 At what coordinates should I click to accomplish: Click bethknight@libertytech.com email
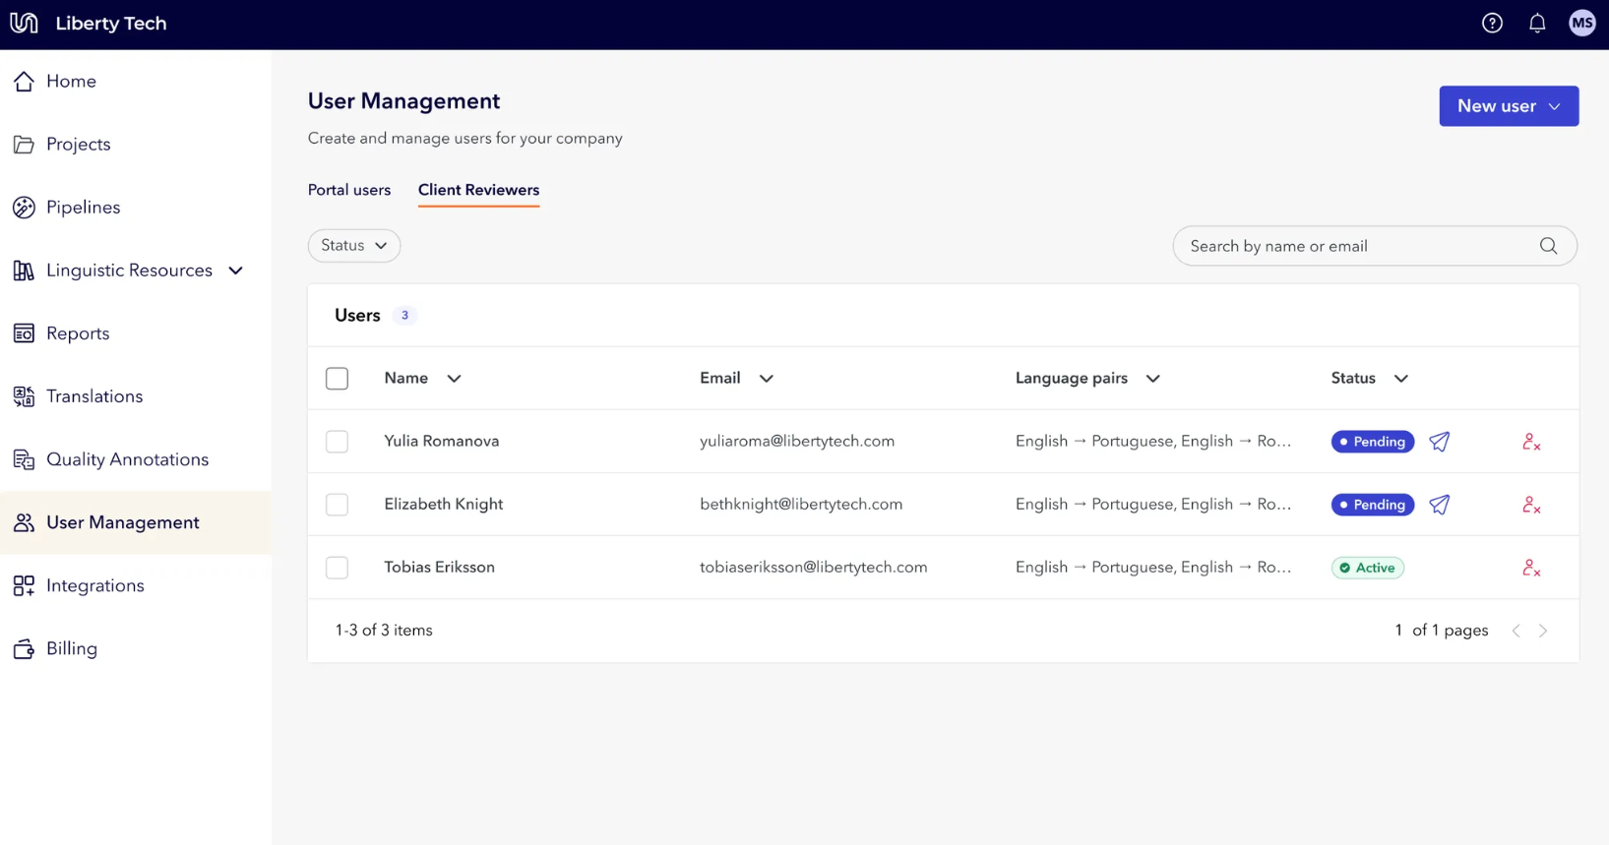[801, 504]
